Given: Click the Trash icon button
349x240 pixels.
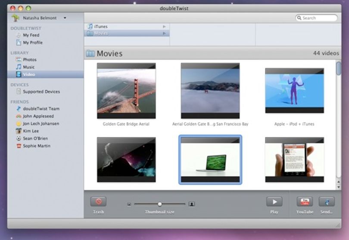Looking at the screenshot, I should click(98, 202).
